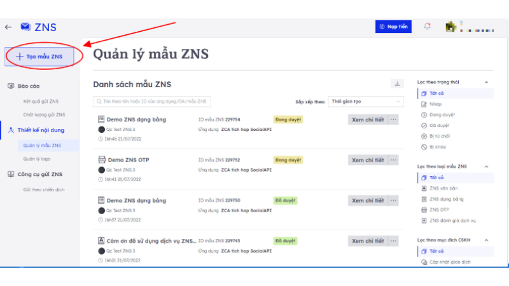Select Quản lý mẫu ZNS menu item
The image size is (509, 286).
coord(48,146)
